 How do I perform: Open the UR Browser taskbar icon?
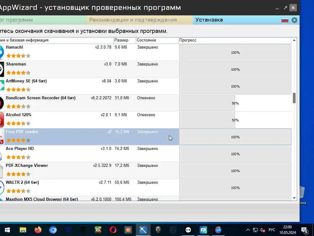click(218, 230)
